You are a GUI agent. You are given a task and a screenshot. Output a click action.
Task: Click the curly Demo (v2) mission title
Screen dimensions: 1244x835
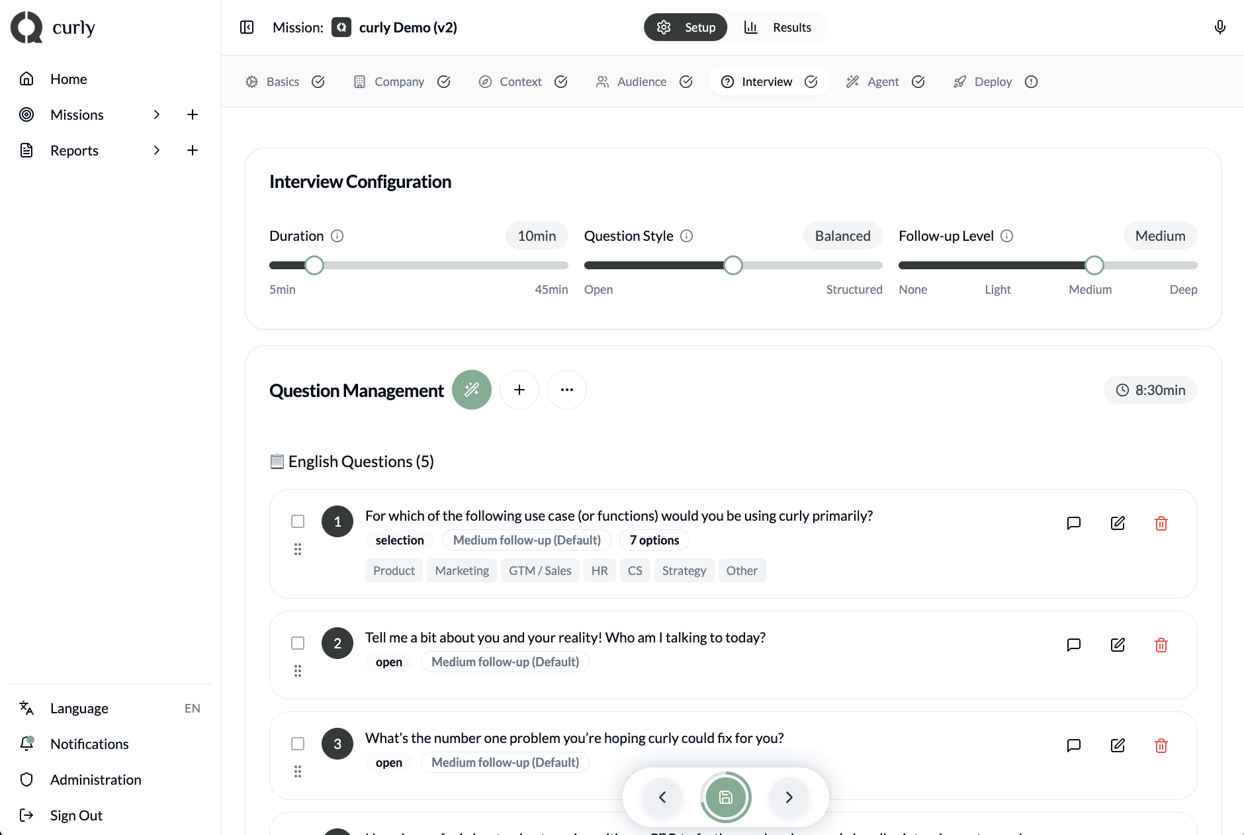tap(408, 27)
